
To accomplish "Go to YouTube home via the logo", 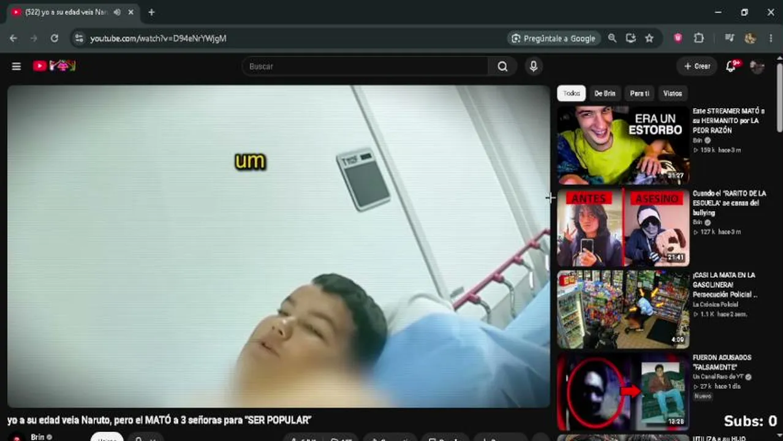I will pyautogui.click(x=54, y=66).
